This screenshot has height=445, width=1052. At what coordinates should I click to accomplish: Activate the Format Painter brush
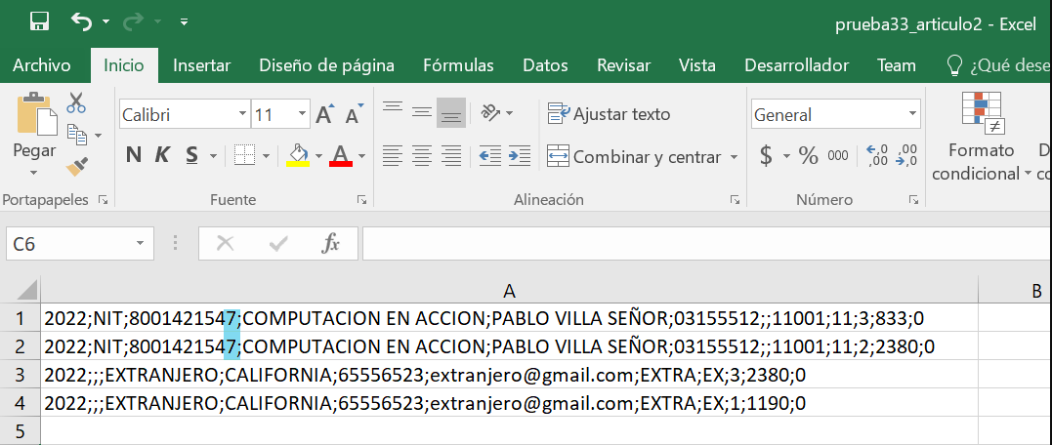77,166
